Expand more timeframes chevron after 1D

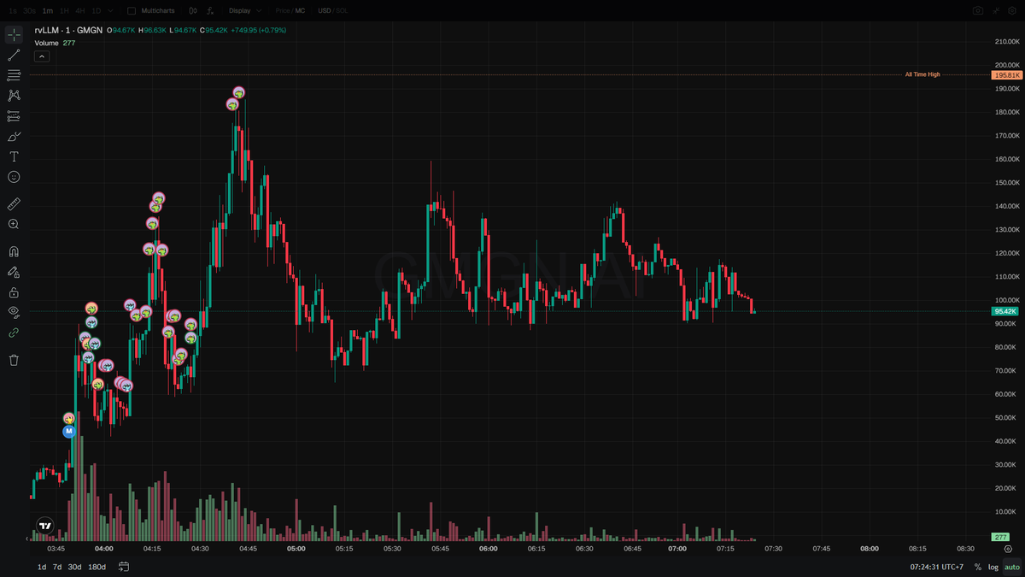point(110,10)
